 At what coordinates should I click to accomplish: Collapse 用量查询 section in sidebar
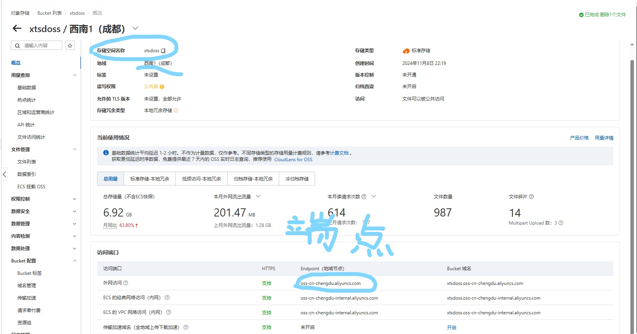tap(75, 75)
